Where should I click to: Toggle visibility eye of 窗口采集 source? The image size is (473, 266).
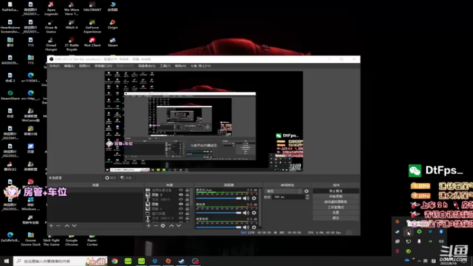pos(181,213)
